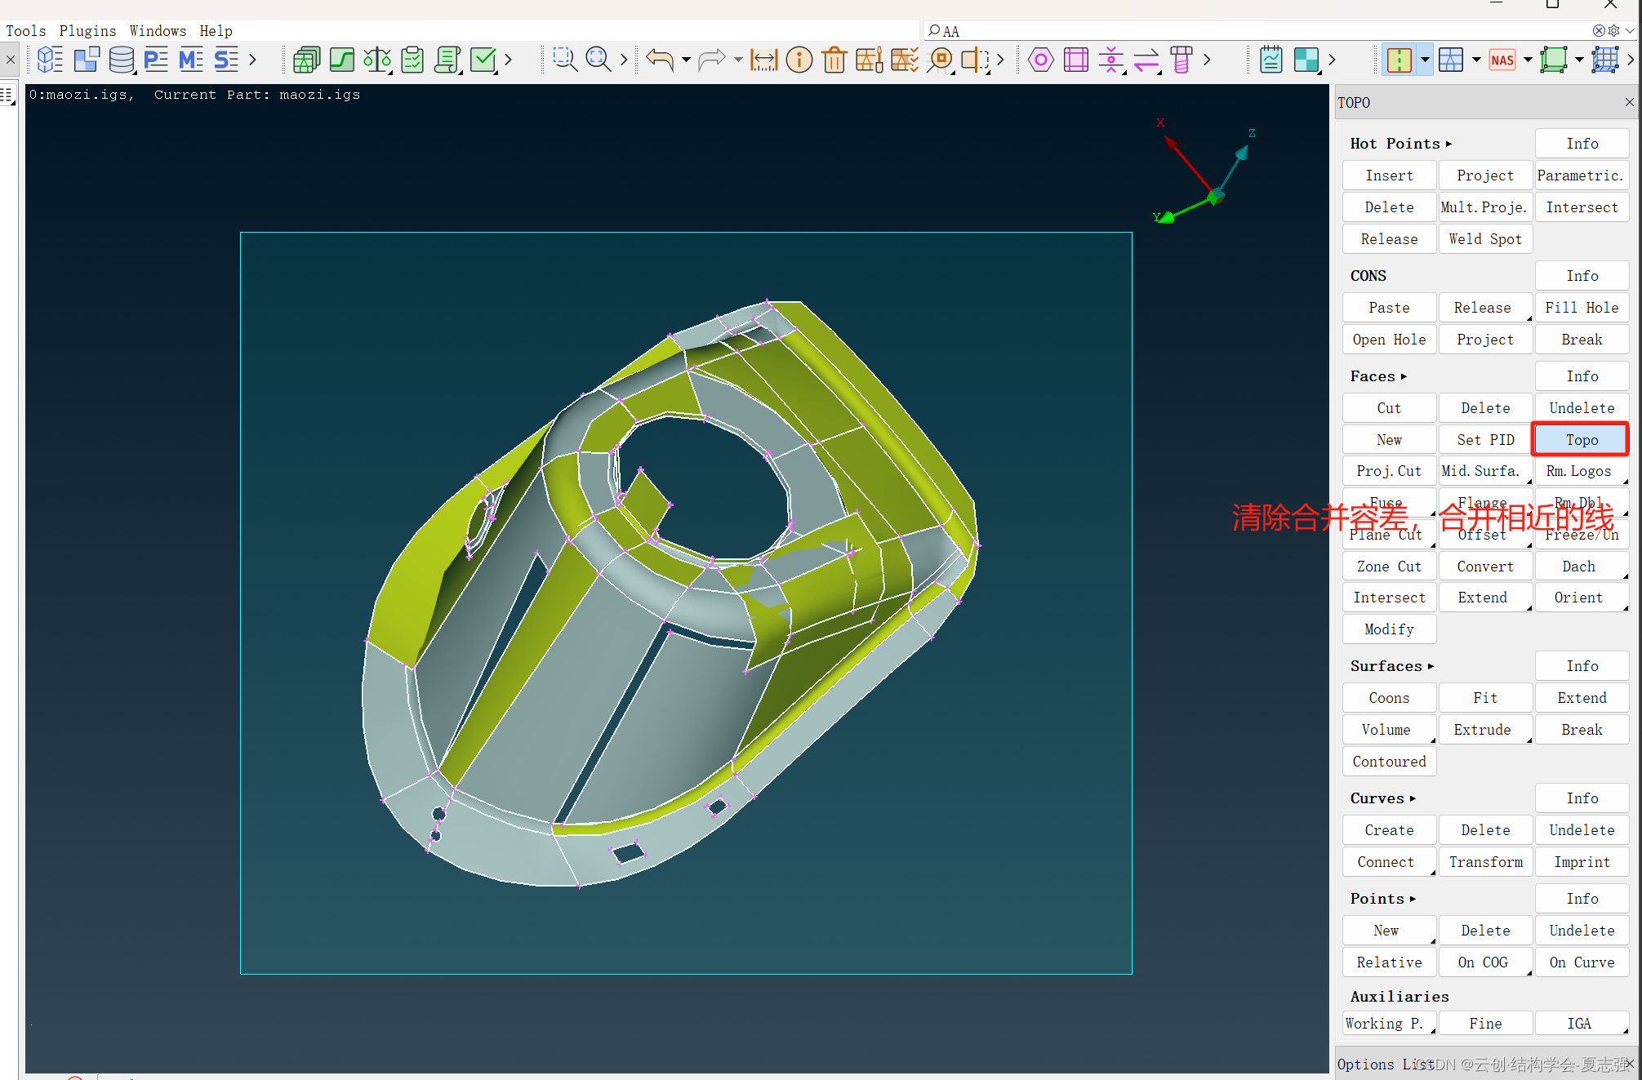Click the Materials list 'M' icon
The width and height of the screenshot is (1642, 1080).
[190, 60]
